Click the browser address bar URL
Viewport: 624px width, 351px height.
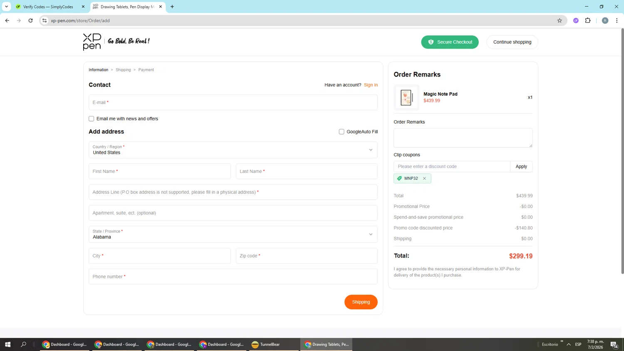point(80,20)
